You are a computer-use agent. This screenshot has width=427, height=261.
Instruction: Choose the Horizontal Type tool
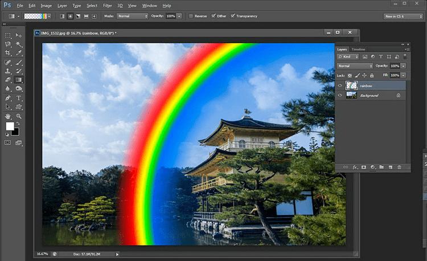[x=18, y=98]
